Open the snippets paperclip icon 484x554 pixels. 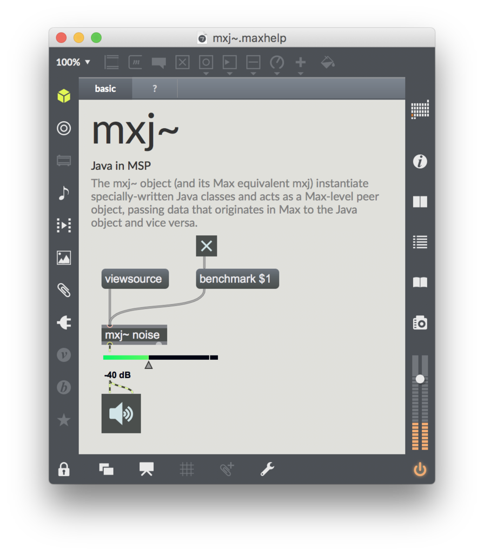64,290
